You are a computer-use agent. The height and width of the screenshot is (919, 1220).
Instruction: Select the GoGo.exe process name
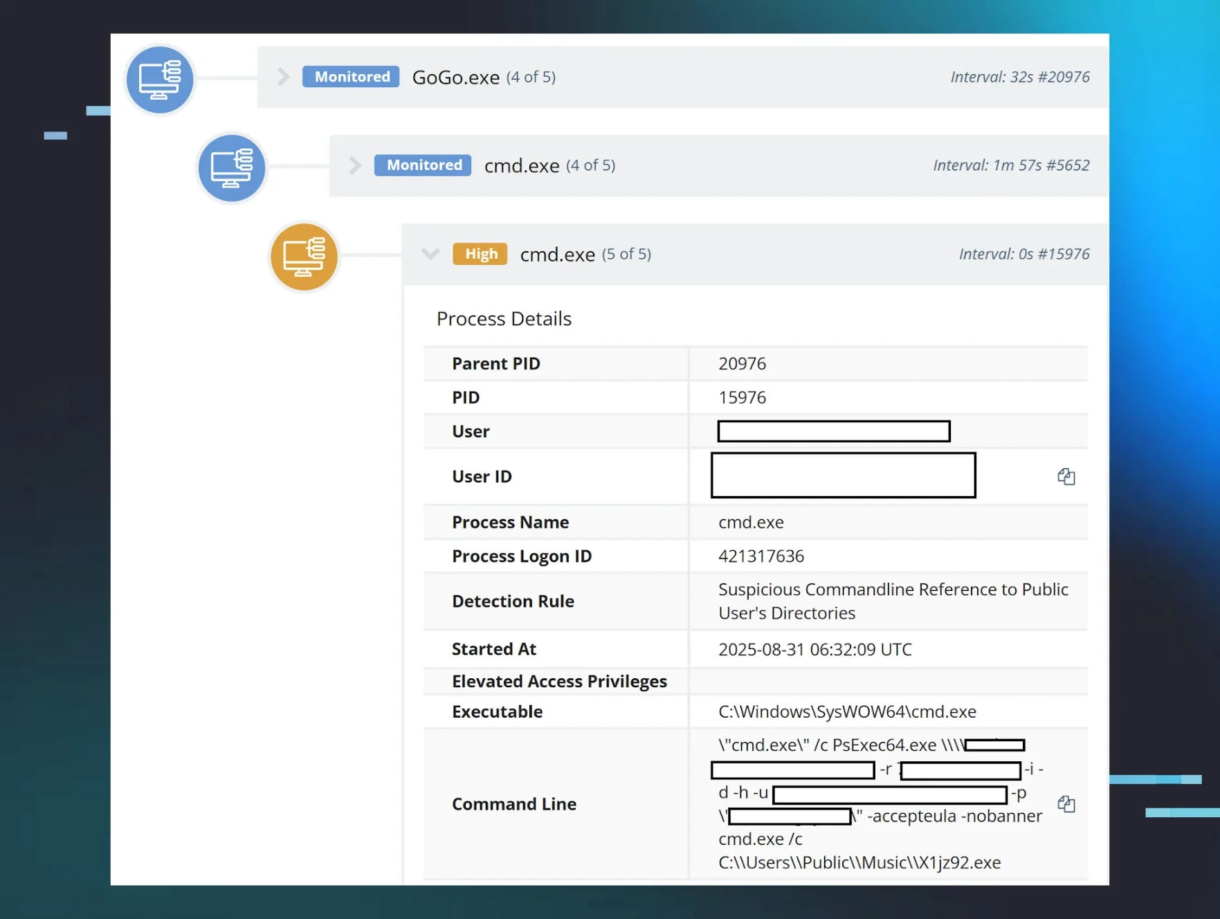455,78
